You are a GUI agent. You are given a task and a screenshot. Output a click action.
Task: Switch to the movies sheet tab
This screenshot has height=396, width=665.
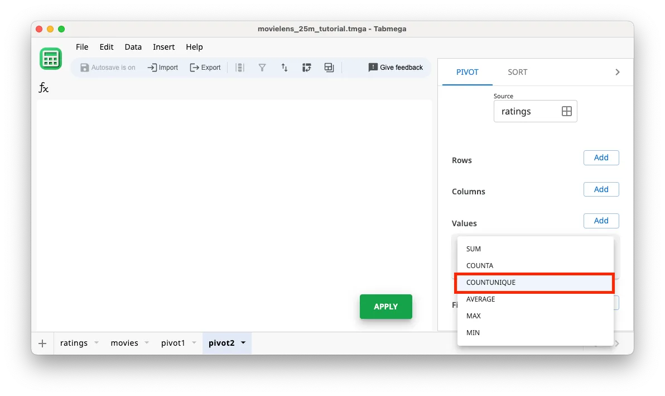125,343
